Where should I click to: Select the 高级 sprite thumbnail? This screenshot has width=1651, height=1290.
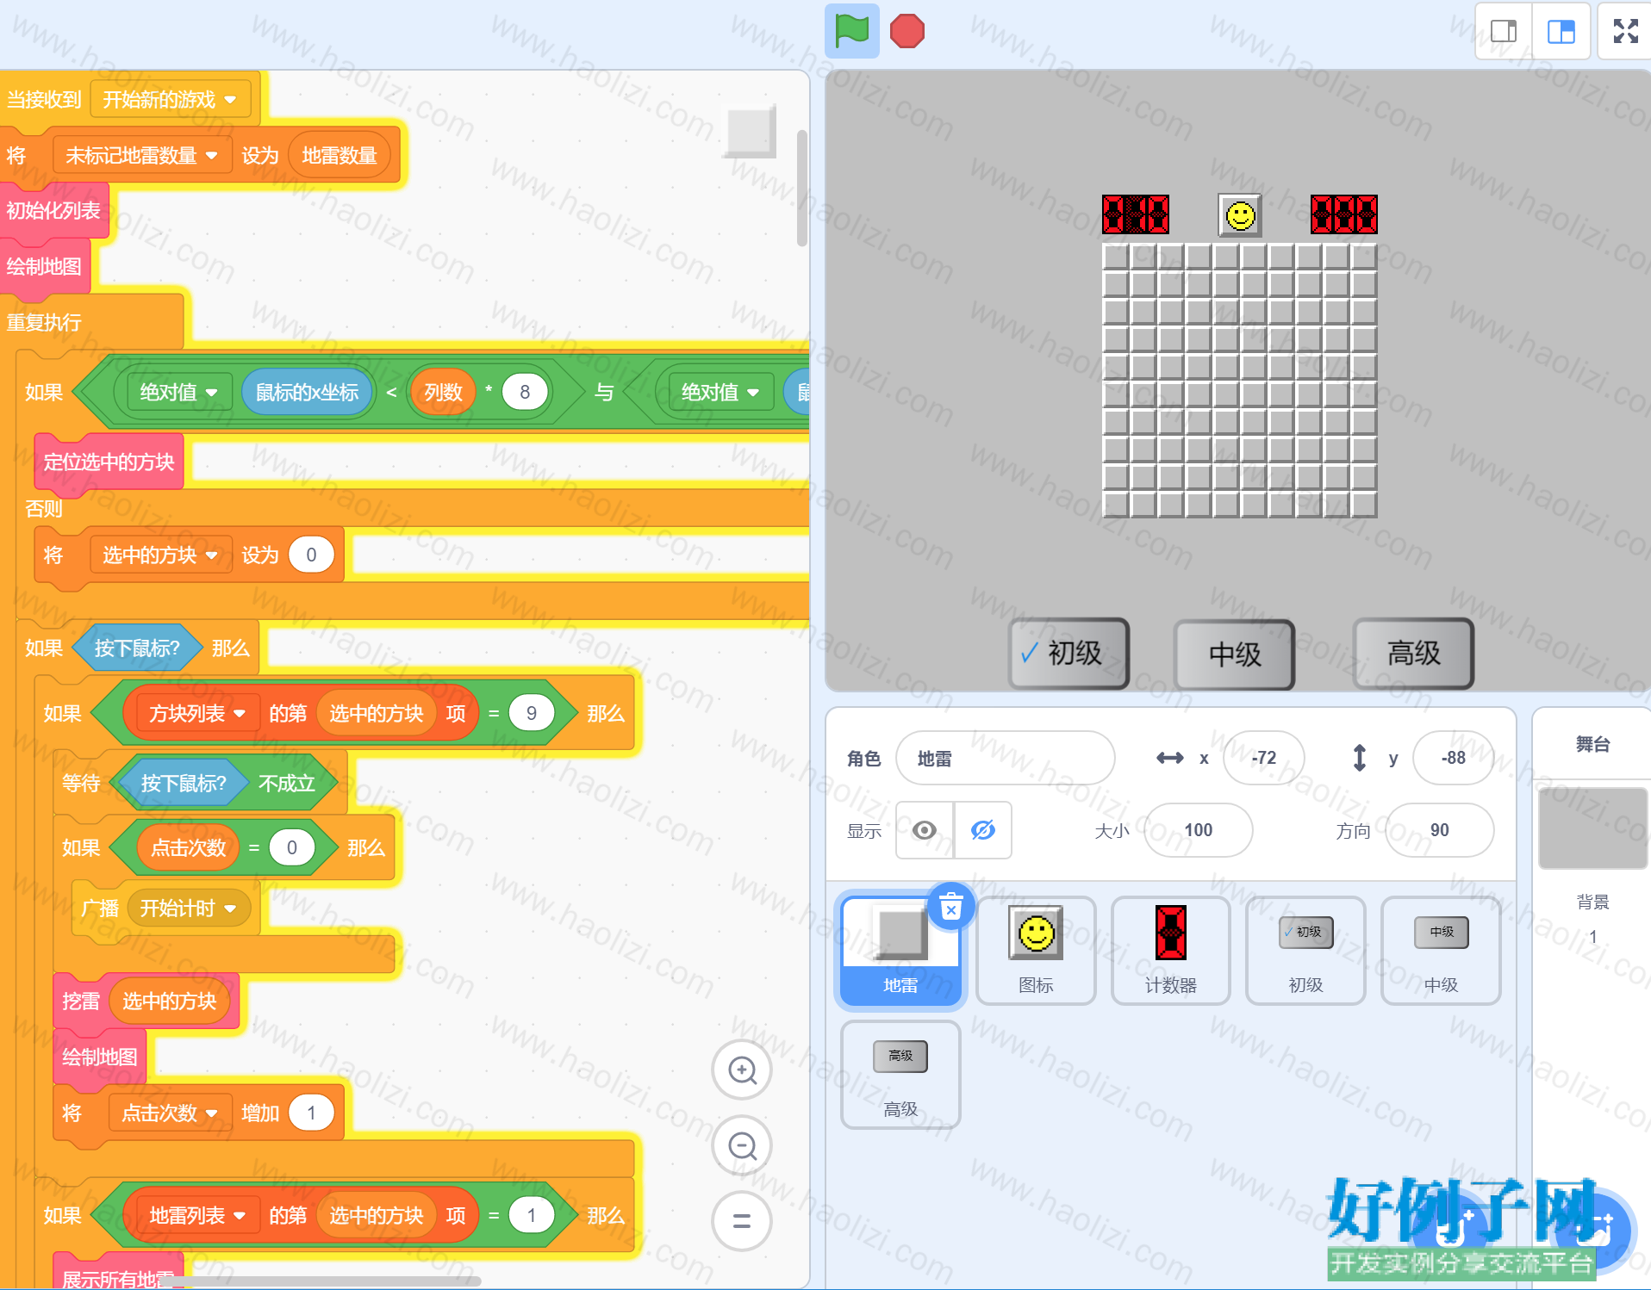tap(900, 1074)
